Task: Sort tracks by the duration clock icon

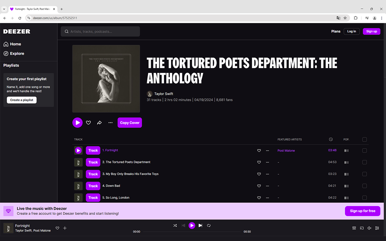Action: pyautogui.click(x=331, y=139)
